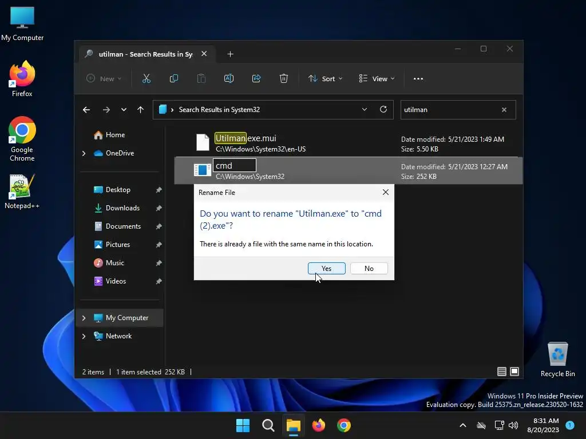The image size is (586, 439).
Task: Click the breadcrumb chevron before Search Results
Action: [x=172, y=110]
